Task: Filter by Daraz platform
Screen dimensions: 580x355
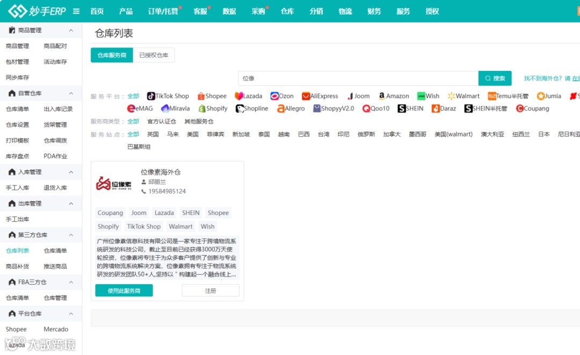Action: (444, 108)
